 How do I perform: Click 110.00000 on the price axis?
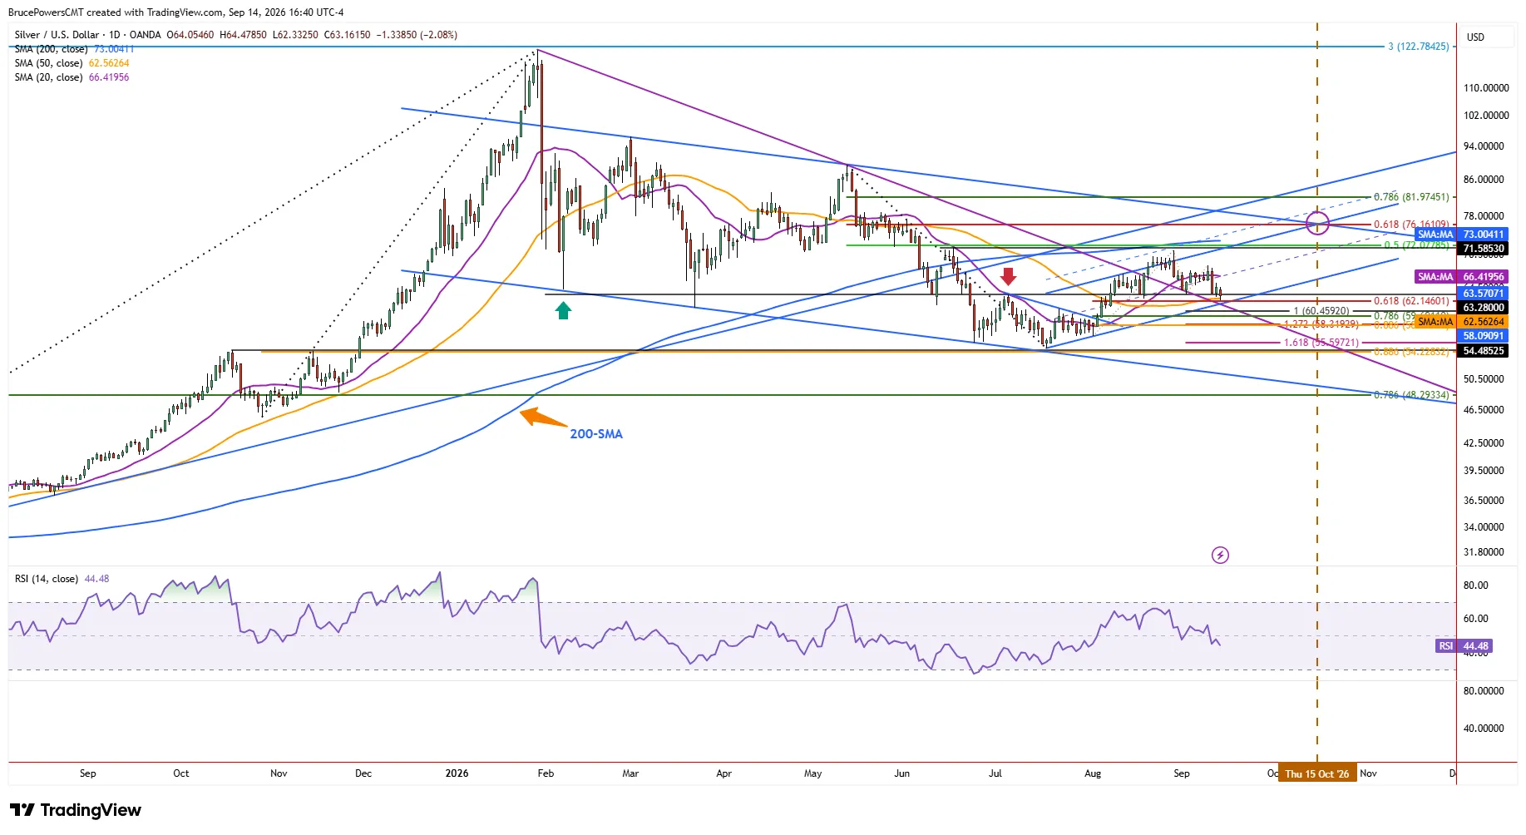pyautogui.click(x=1486, y=88)
